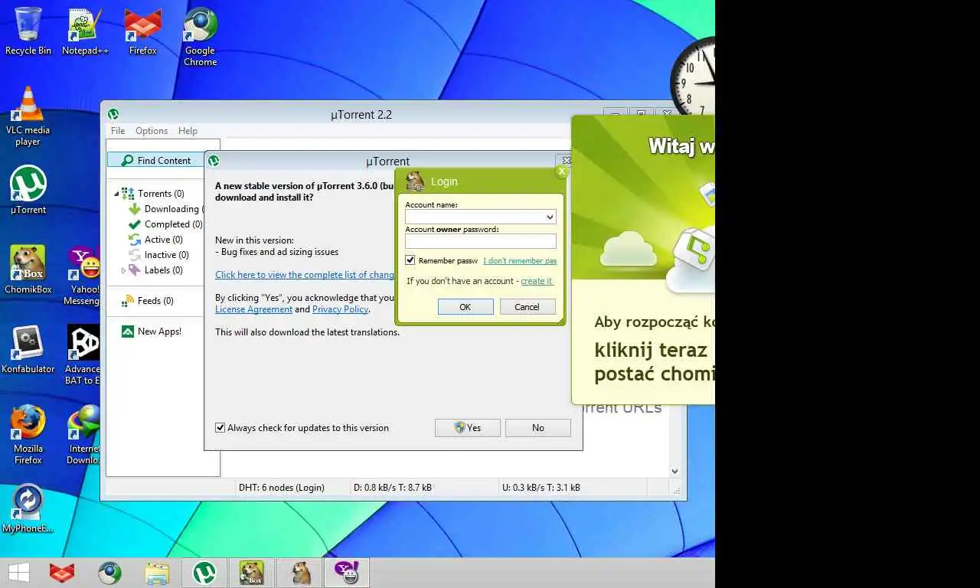Open VLC media player desktop icon

point(28,116)
